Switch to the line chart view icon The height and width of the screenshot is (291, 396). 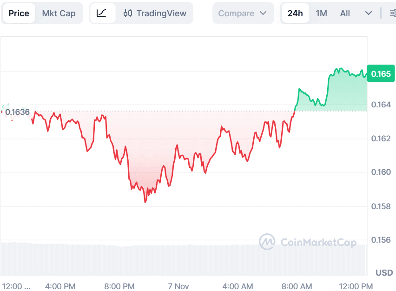pos(102,13)
